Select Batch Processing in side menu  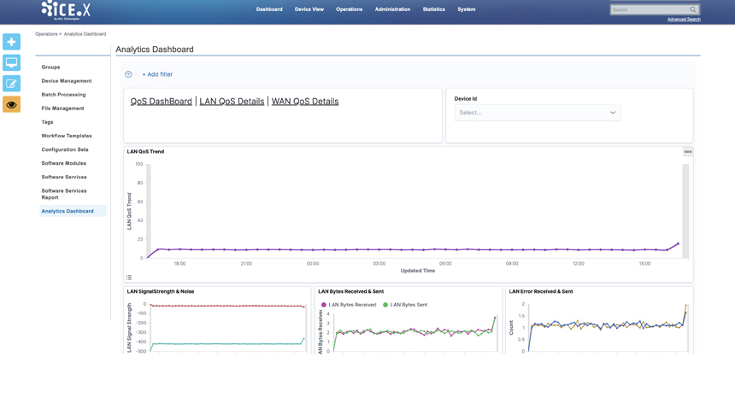pos(63,95)
